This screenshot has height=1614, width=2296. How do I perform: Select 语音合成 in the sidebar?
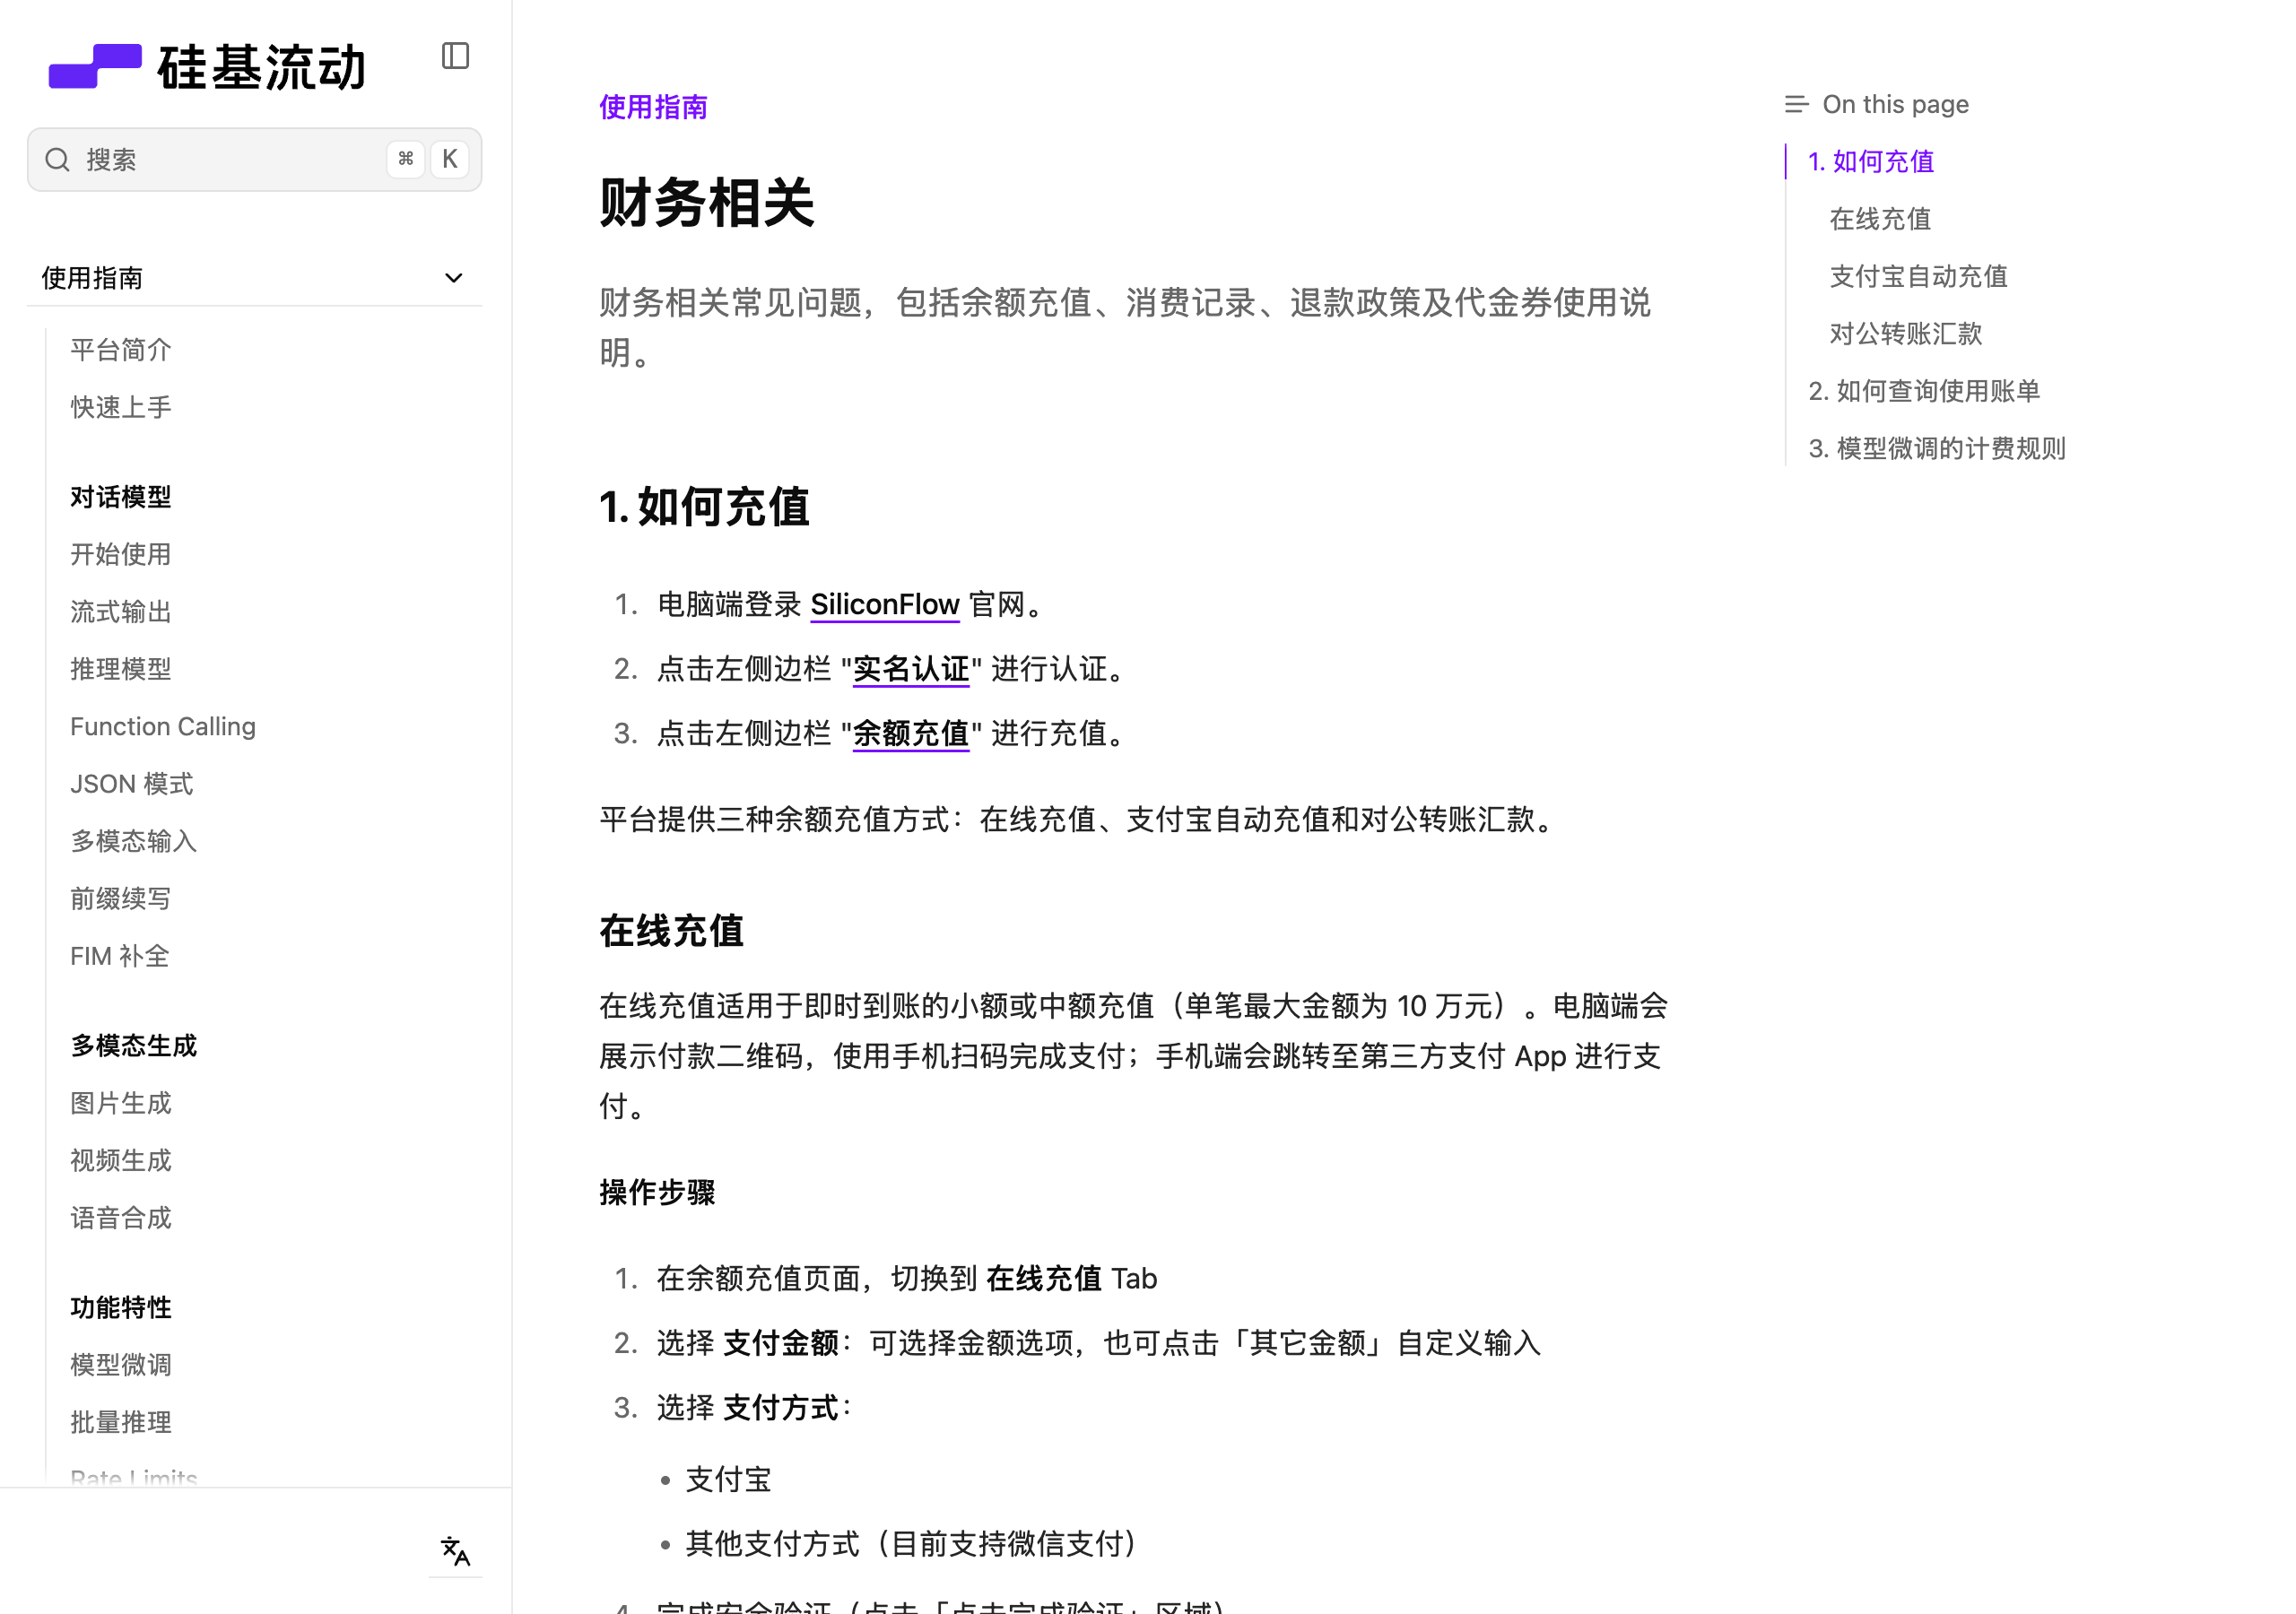121,1218
